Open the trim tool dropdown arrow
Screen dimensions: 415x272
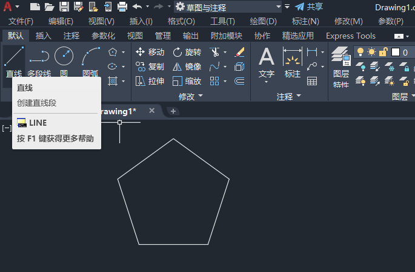(x=225, y=53)
